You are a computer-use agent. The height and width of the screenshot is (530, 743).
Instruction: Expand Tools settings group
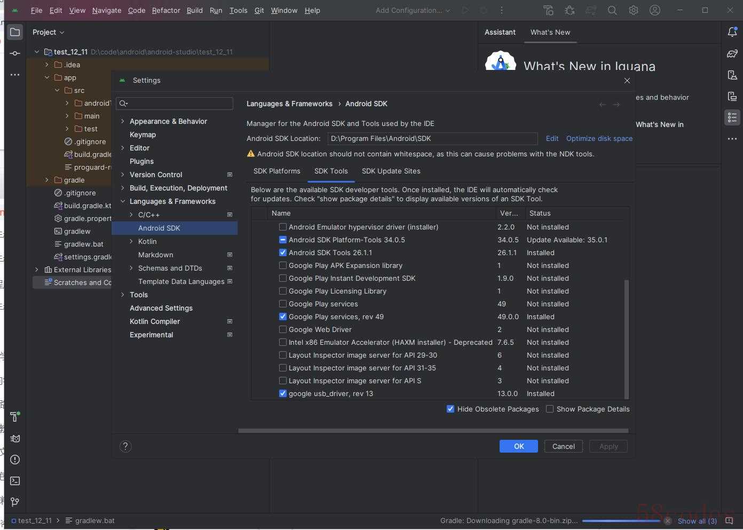click(x=123, y=295)
